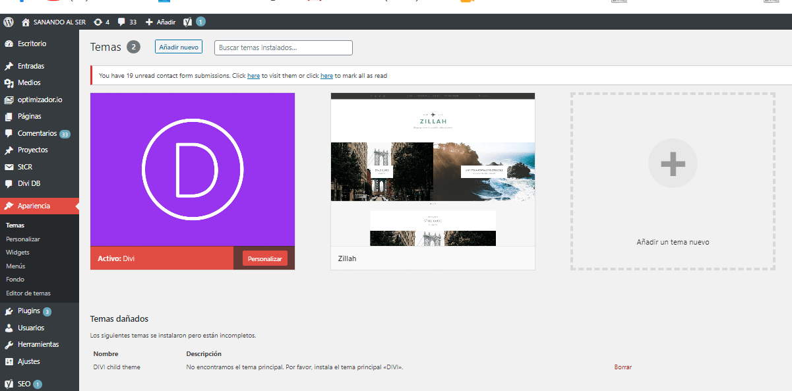Click the Páginas pages icon

click(x=9, y=117)
